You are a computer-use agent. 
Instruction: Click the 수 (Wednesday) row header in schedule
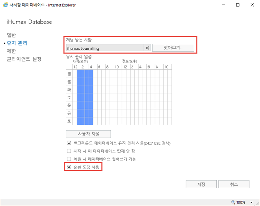point(69,97)
